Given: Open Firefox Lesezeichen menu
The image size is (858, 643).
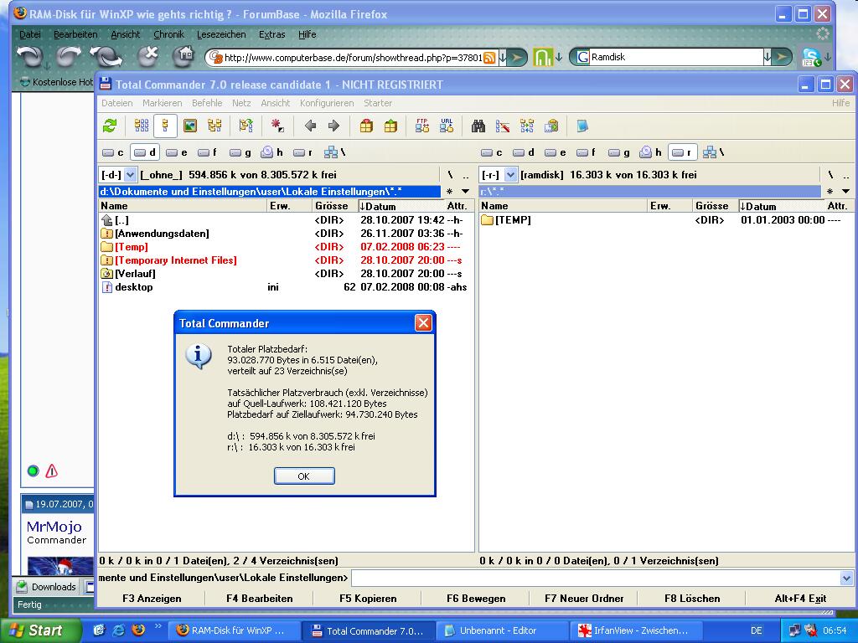Looking at the screenshot, I should coord(221,34).
